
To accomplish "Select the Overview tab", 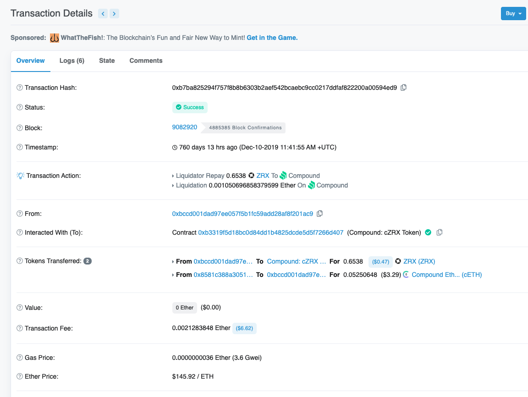I will pos(30,61).
